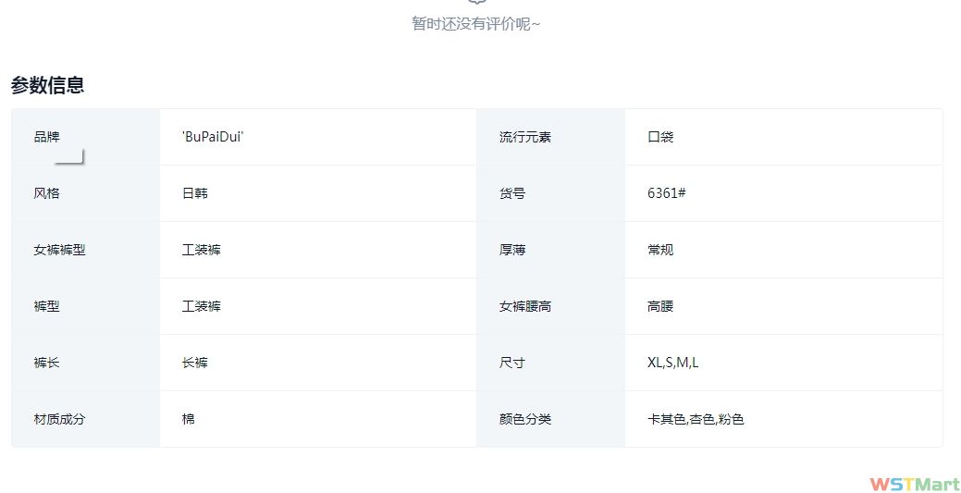Click the 尺寸 value XL,S,M,L
The height and width of the screenshot is (493, 961).
coord(673,363)
